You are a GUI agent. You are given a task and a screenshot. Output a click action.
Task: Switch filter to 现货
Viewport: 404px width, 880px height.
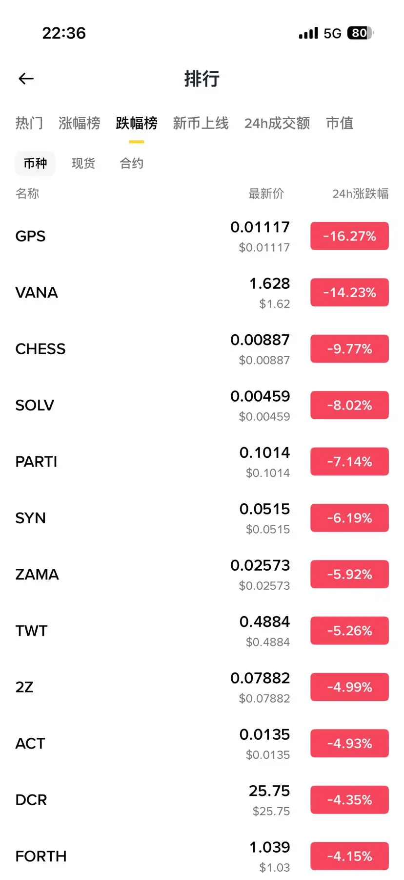[83, 163]
